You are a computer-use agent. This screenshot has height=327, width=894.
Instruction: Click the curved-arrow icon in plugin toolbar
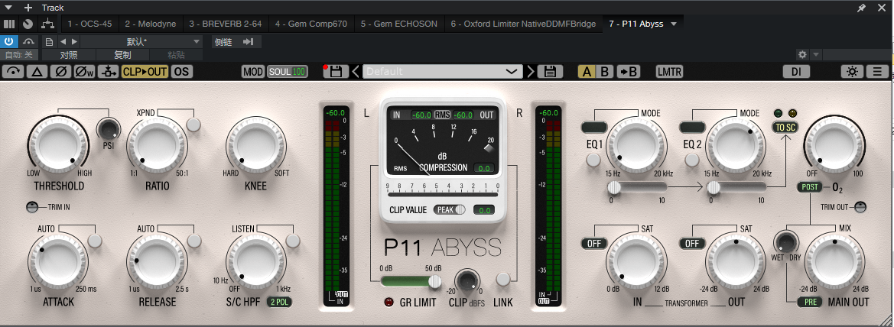point(14,71)
